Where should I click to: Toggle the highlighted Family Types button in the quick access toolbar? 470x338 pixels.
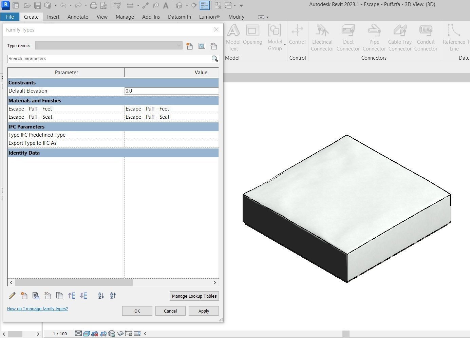[205, 5]
